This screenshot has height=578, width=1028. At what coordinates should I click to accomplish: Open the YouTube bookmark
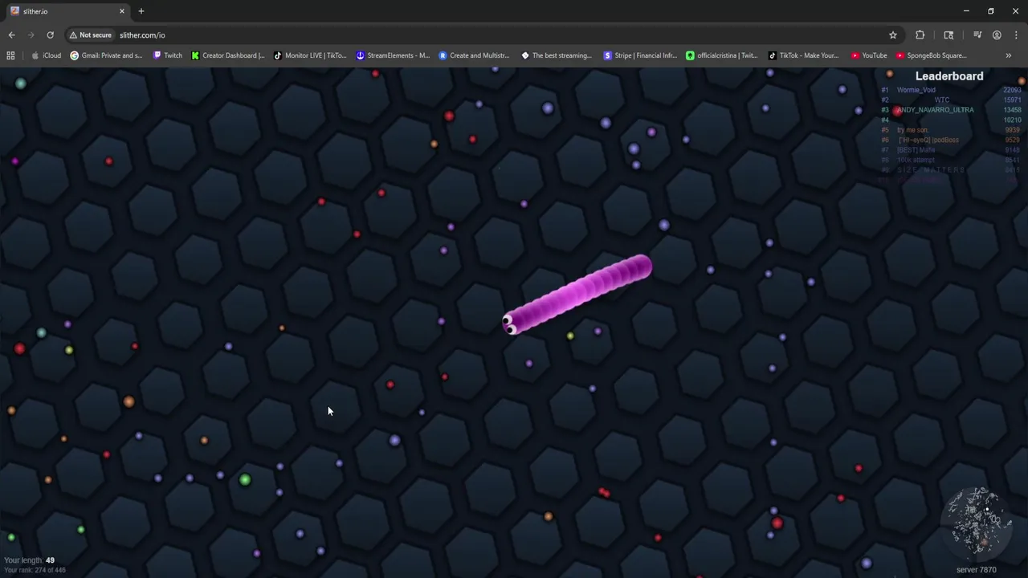point(868,55)
